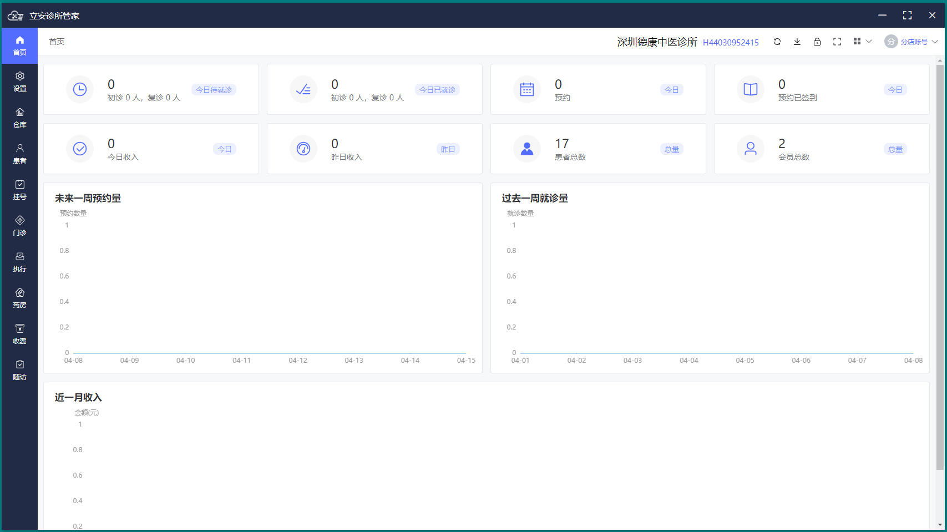This screenshot has height=532, width=947.
Task: Click the 就诊数量 axis label
Action: 520,214
